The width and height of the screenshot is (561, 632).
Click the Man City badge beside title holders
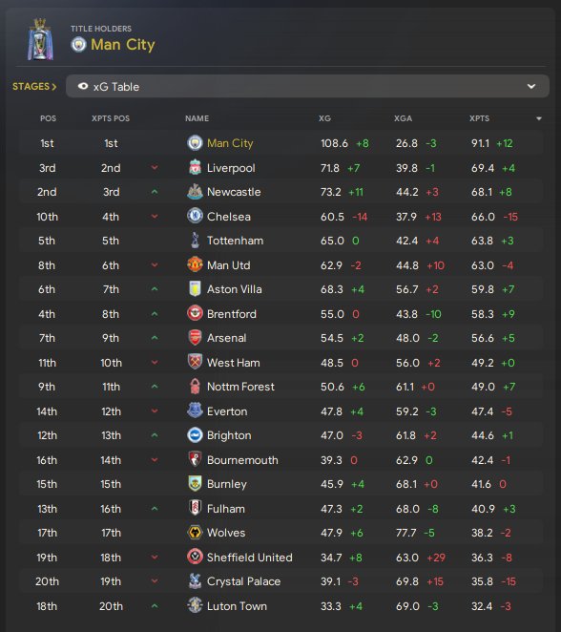click(78, 44)
